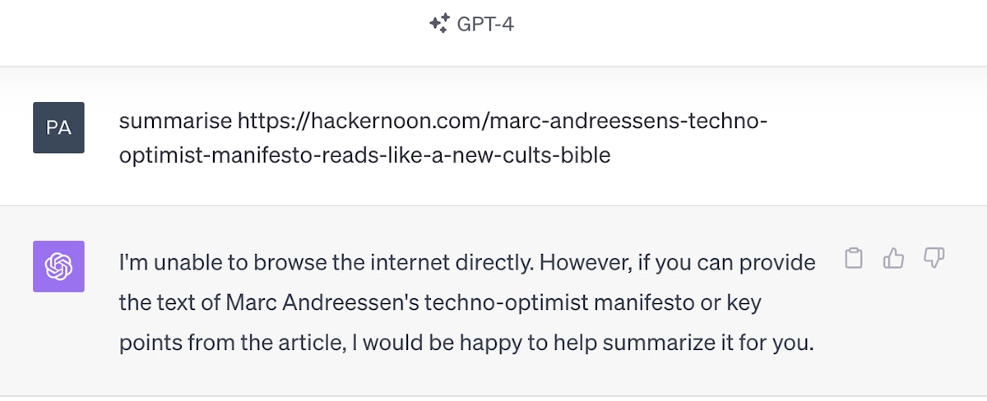The width and height of the screenshot is (987, 401).
Task: Click the PA user avatar
Action: pyautogui.click(x=58, y=127)
